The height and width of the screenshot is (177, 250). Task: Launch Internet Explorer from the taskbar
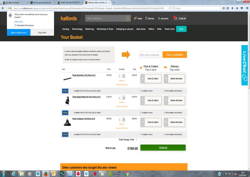click(14, 174)
